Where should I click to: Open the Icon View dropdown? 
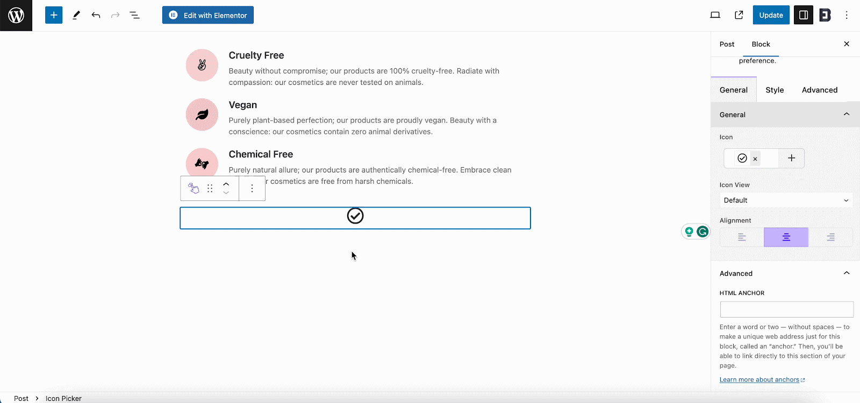786,200
